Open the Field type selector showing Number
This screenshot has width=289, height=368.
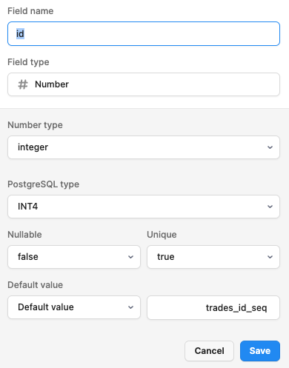point(144,84)
